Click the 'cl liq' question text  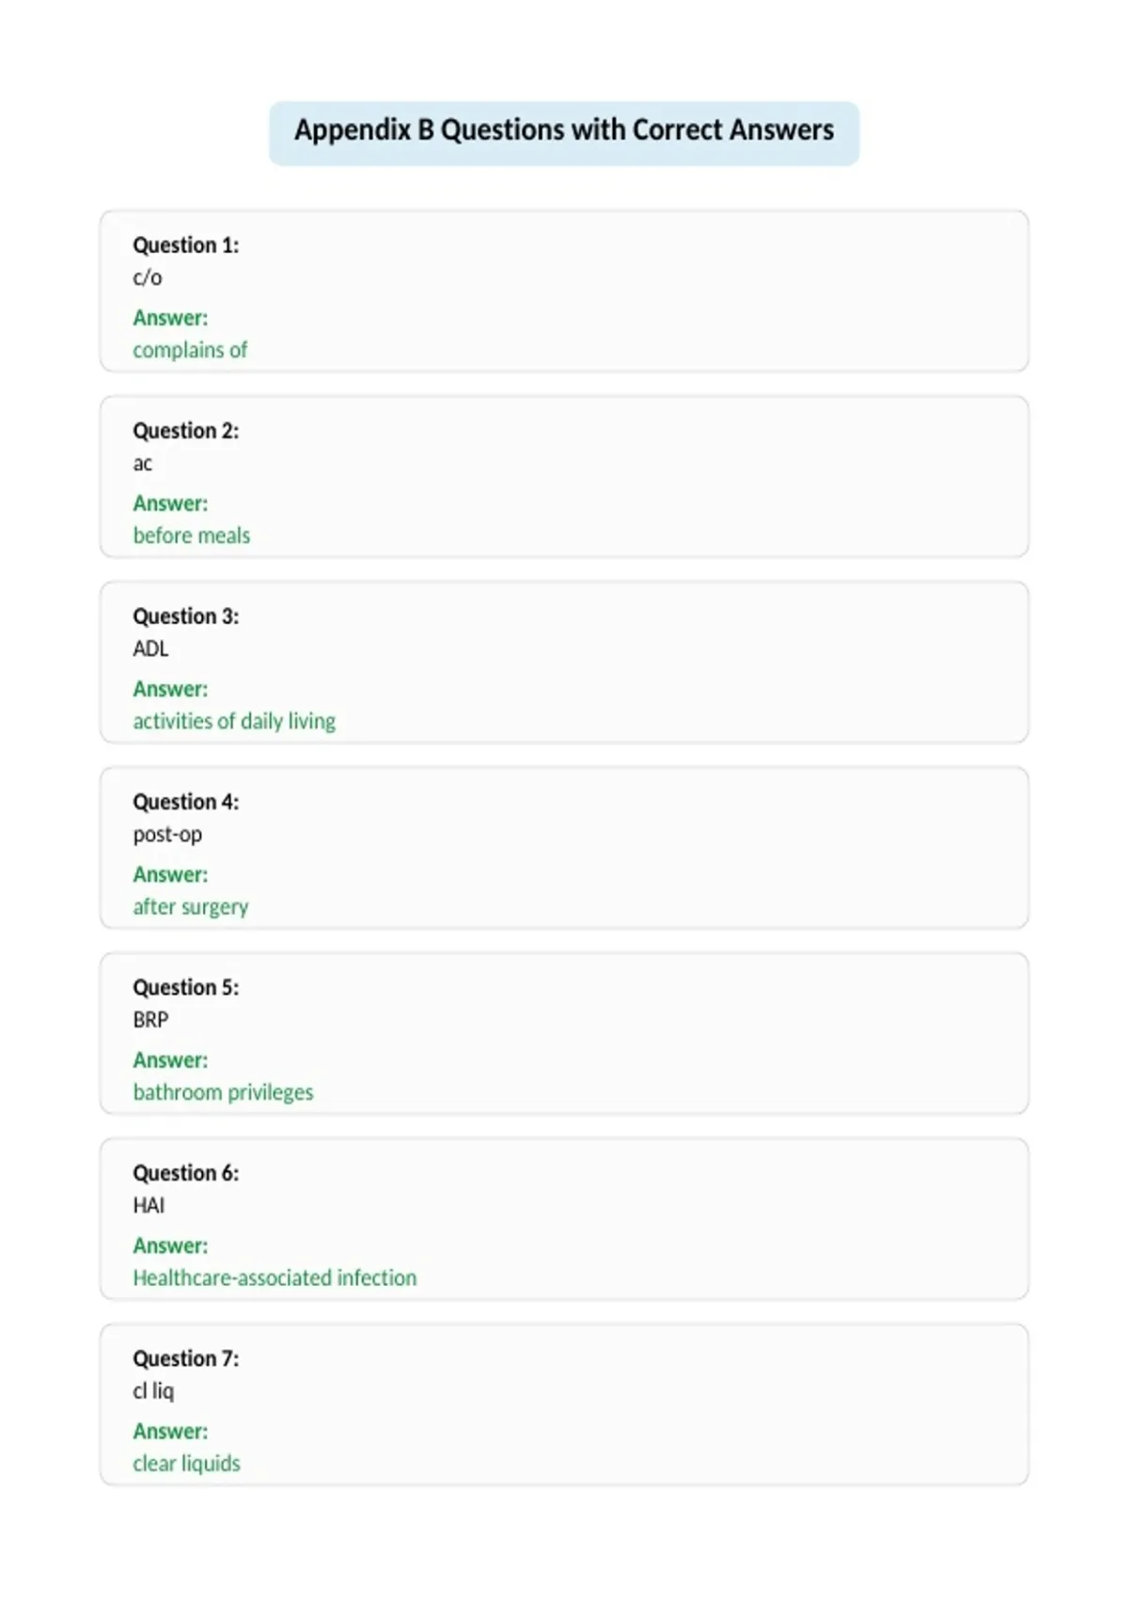[153, 1391]
